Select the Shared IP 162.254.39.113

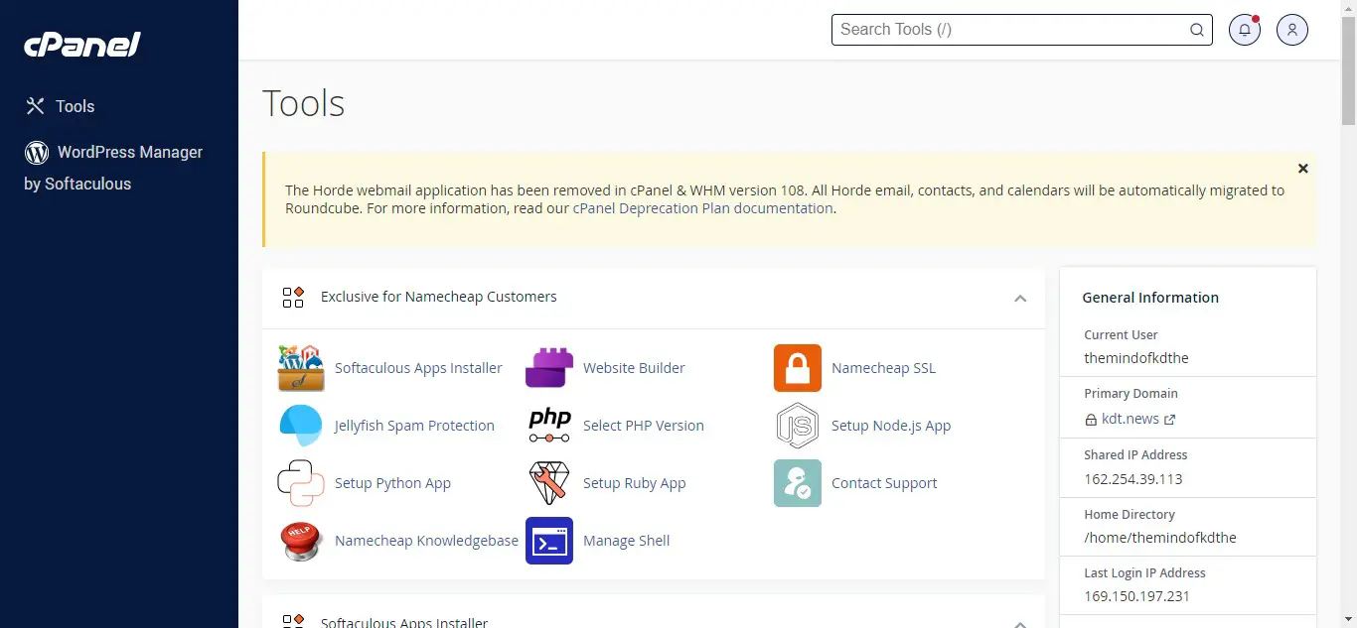1132,479
